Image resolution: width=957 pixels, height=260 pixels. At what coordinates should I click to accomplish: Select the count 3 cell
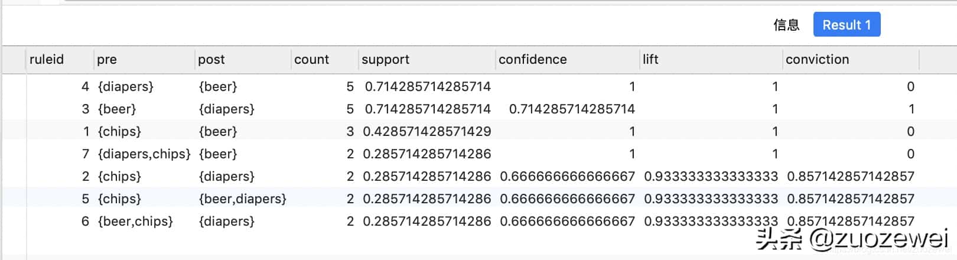click(x=350, y=132)
